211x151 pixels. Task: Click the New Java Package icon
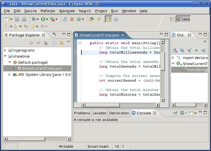coord(72,19)
